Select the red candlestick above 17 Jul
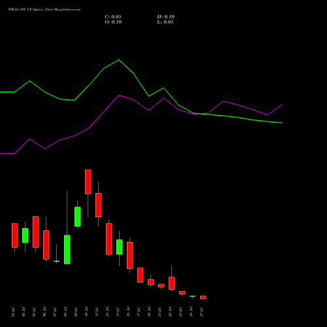This screenshot has height=327, width=327. point(141,275)
